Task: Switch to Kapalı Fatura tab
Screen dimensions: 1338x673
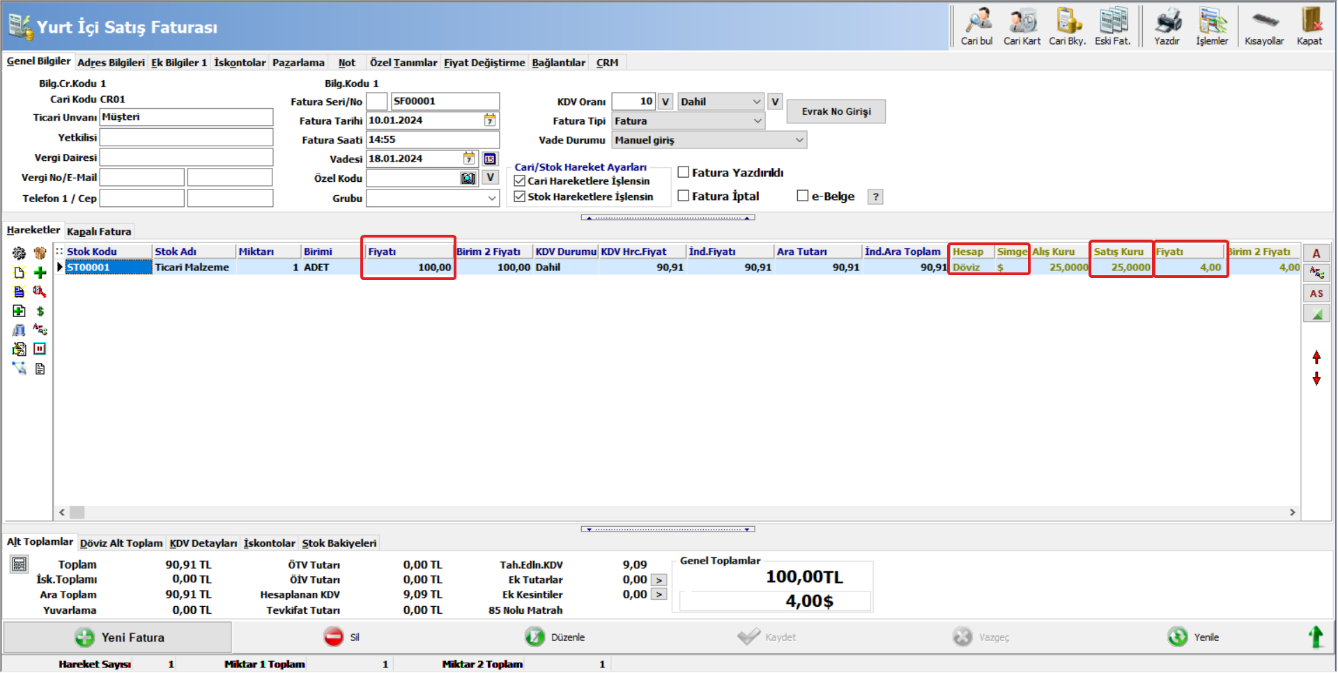Action: 99,231
